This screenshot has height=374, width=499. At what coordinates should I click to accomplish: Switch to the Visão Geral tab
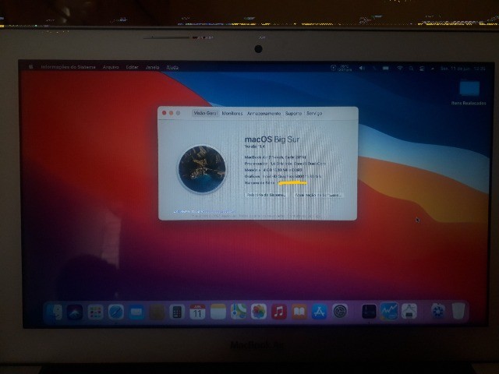205,113
